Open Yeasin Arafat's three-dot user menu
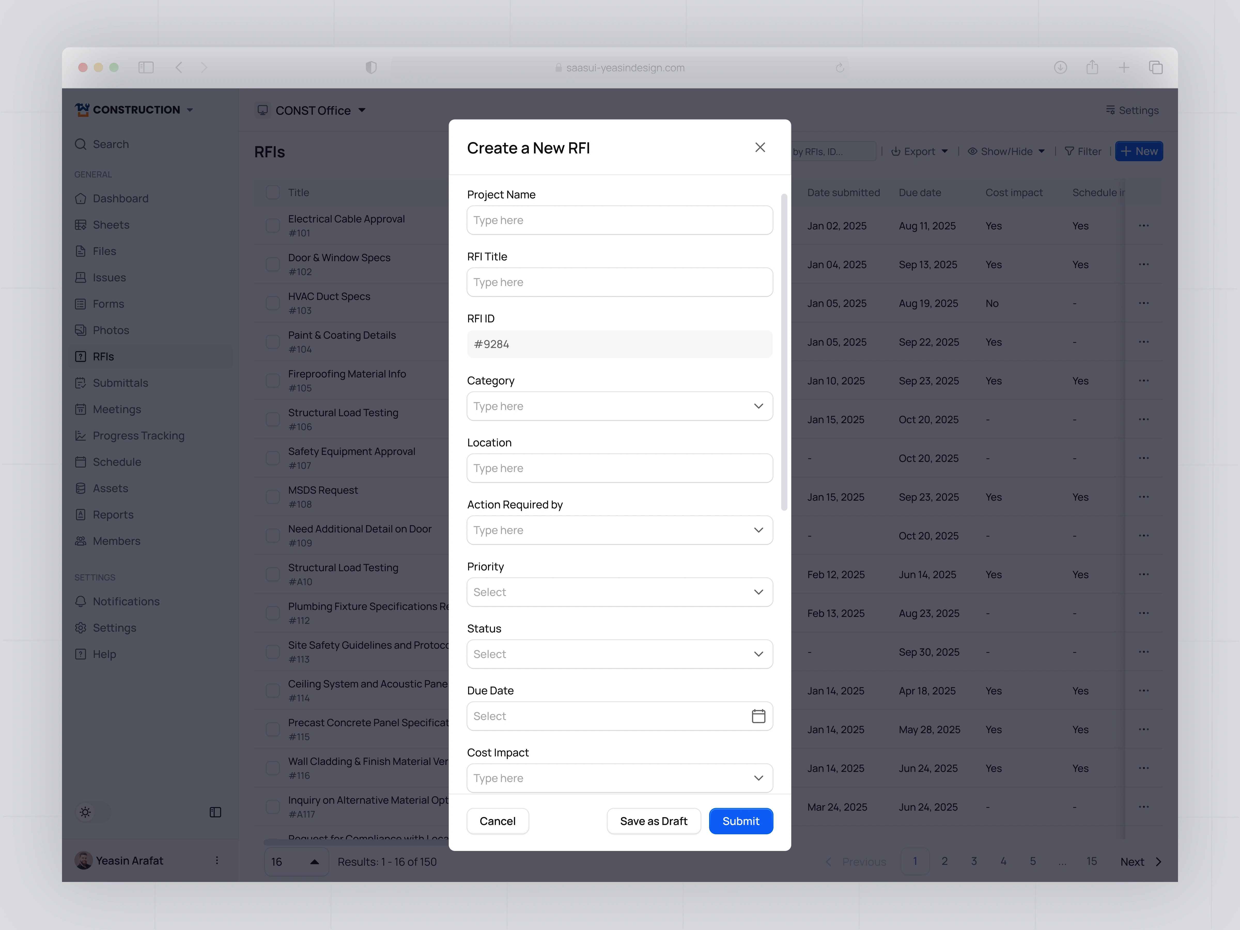 217,861
